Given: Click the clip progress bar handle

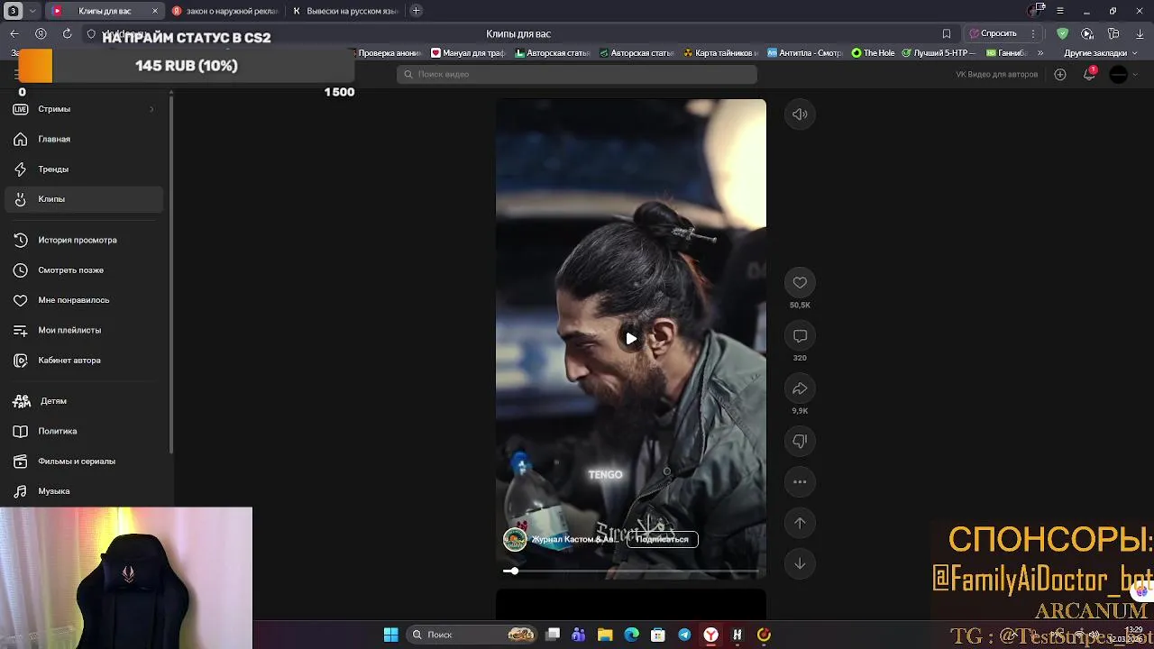Looking at the screenshot, I should tap(513, 571).
